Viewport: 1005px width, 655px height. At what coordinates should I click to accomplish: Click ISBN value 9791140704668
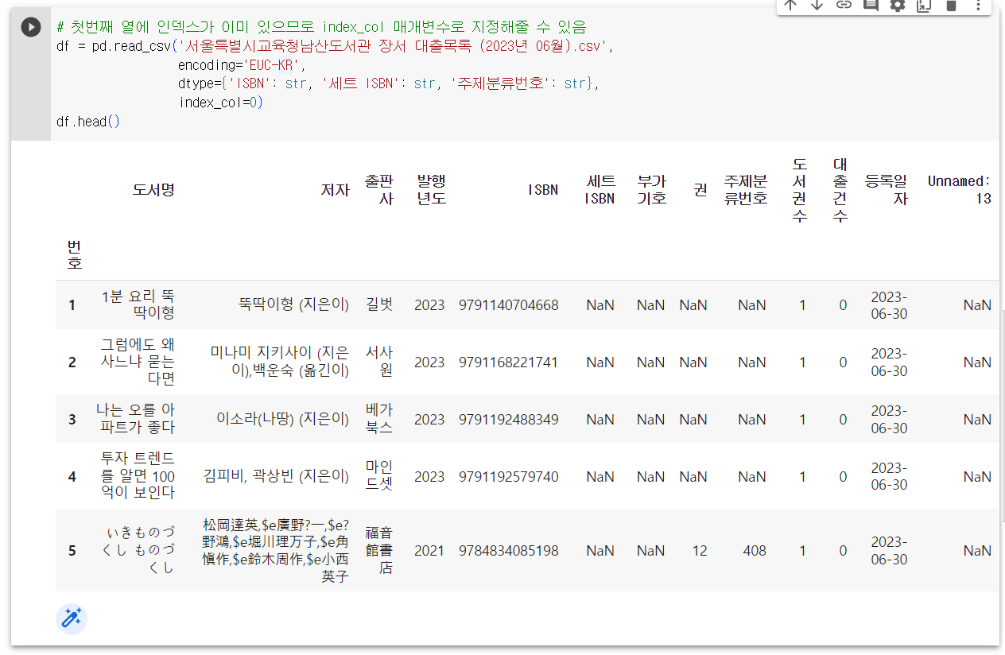pyautogui.click(x=509, y=305)
